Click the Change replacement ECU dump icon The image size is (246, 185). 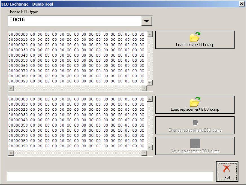(x=195, y=123)
